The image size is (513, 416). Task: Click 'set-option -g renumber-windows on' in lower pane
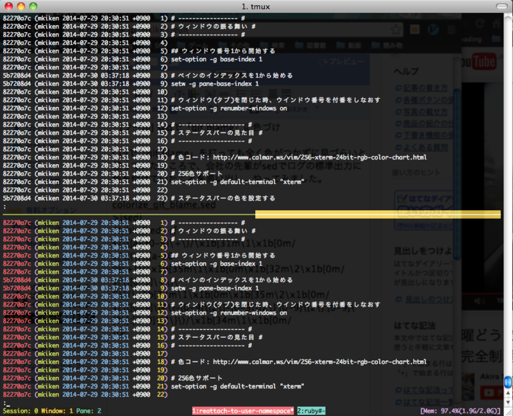click(229, 313)
